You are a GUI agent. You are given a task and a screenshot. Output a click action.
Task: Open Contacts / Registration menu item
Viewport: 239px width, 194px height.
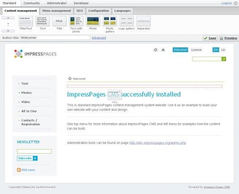click(30, 122)
